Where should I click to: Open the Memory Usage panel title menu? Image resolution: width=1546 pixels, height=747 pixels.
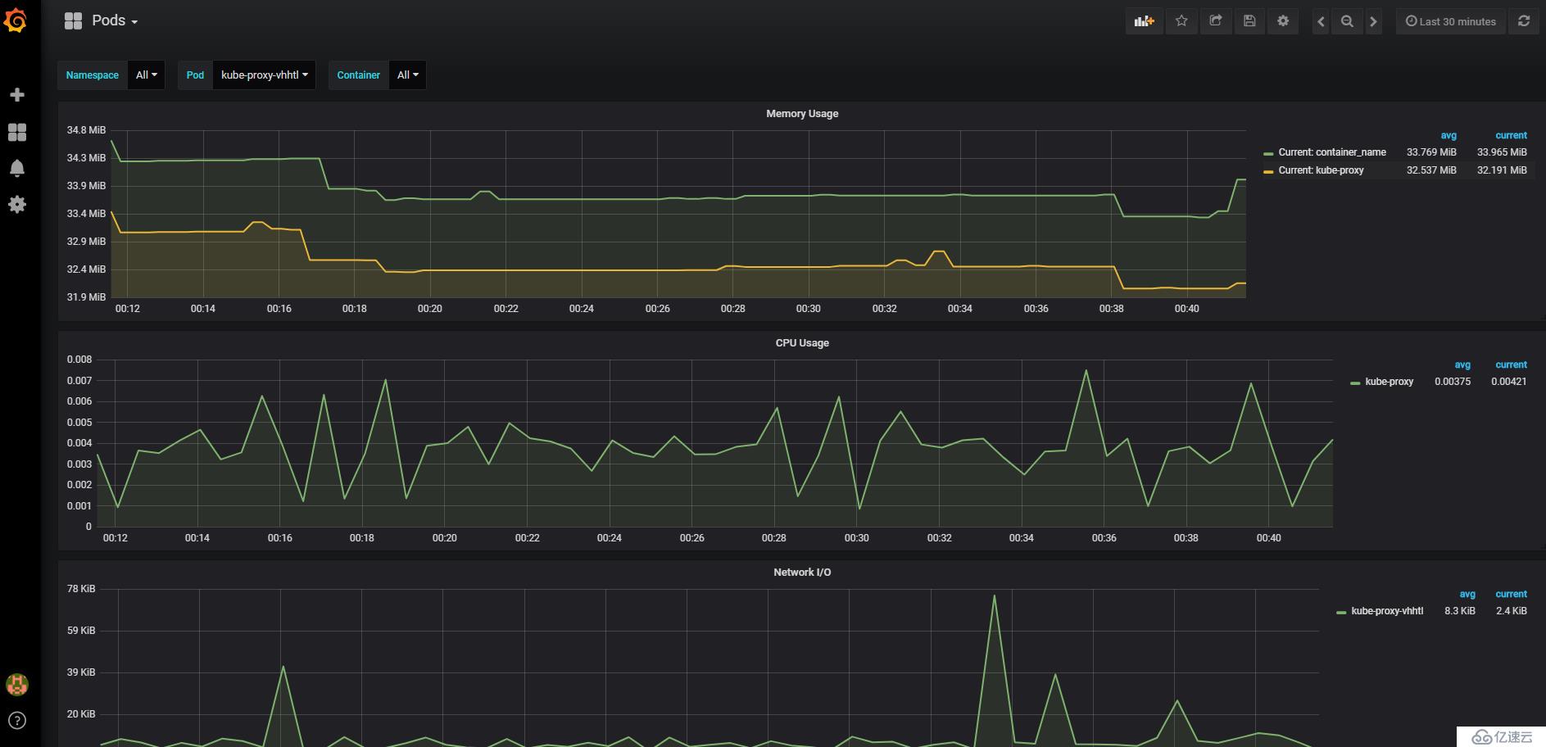point(802,114)
